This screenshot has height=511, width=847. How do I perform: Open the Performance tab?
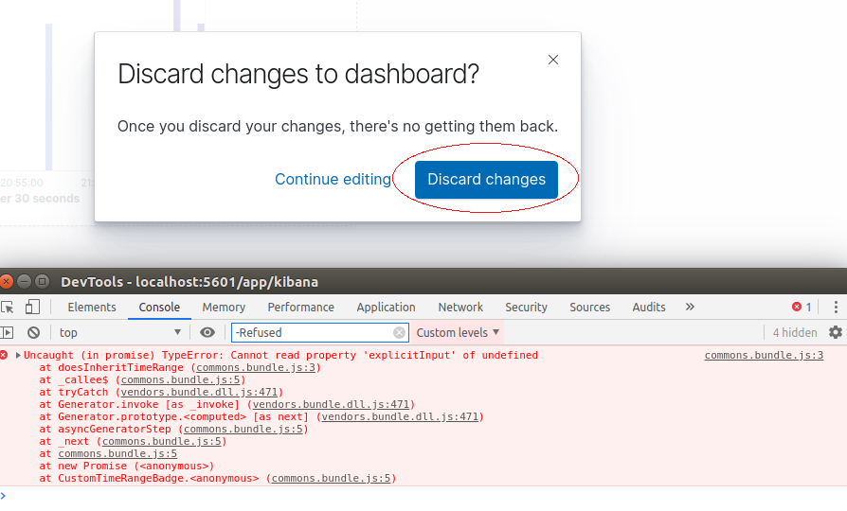pyautogui.click(x=301, y=307)
